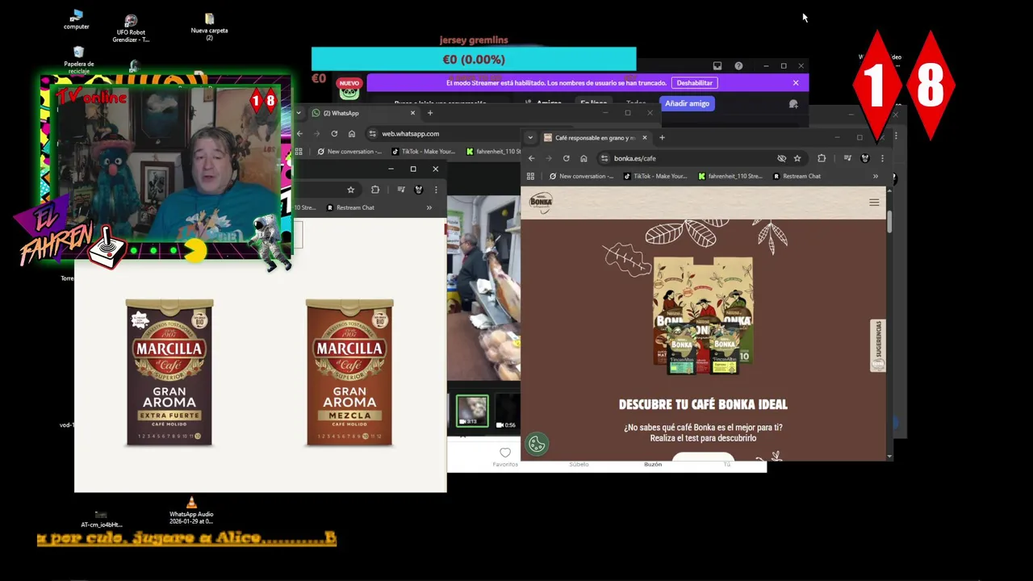Open new tab in Bonka browser window
The image size is (1033, 581).
coord(662,137)
